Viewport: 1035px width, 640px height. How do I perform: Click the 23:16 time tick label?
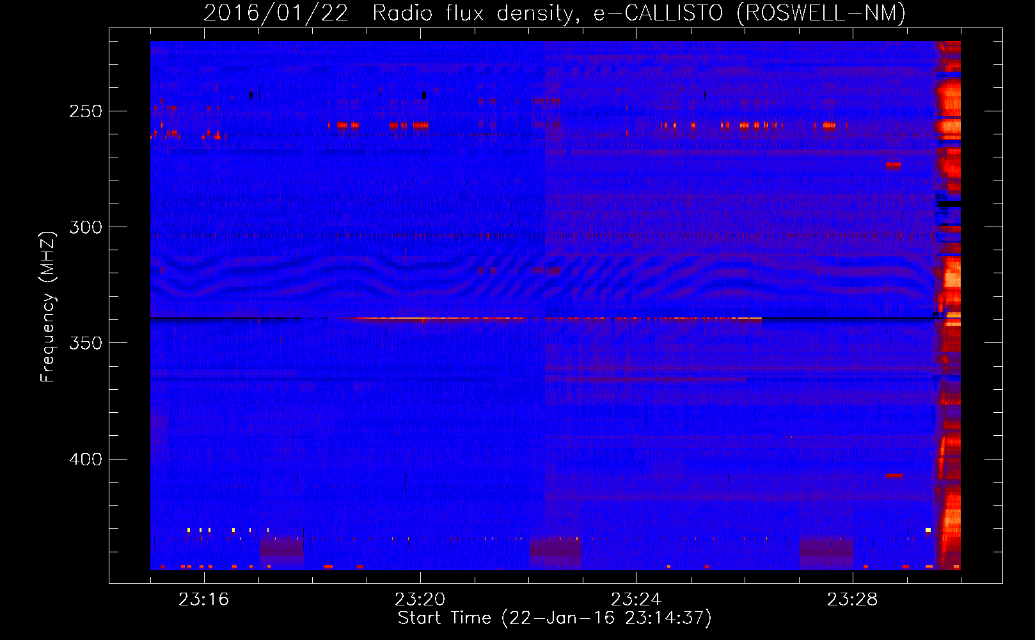(203, 600)
